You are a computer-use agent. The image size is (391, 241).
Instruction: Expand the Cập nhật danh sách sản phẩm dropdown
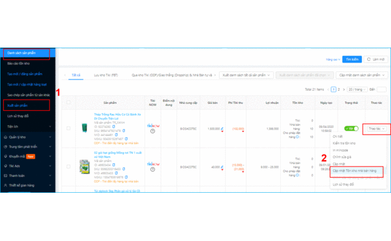coord(362,75)
